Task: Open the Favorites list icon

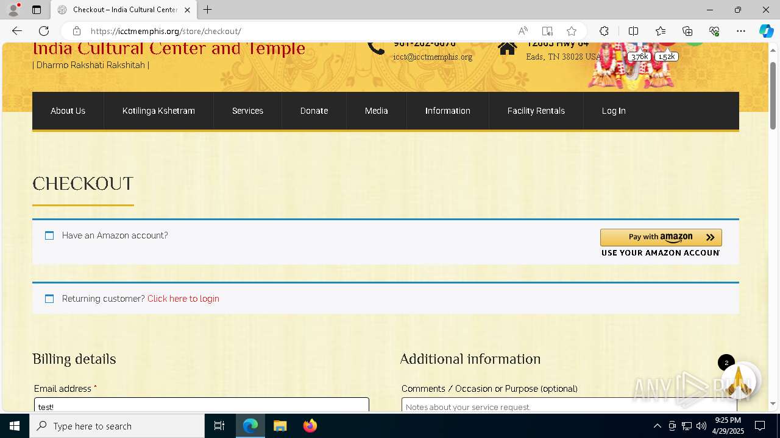Action: pyautogui.click(x=661, y=31)
